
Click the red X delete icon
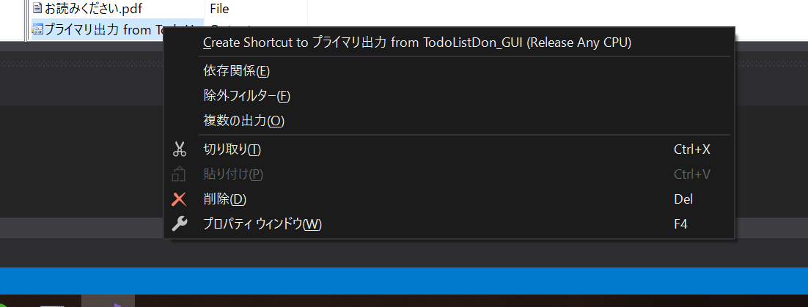[x=180, y=199]
